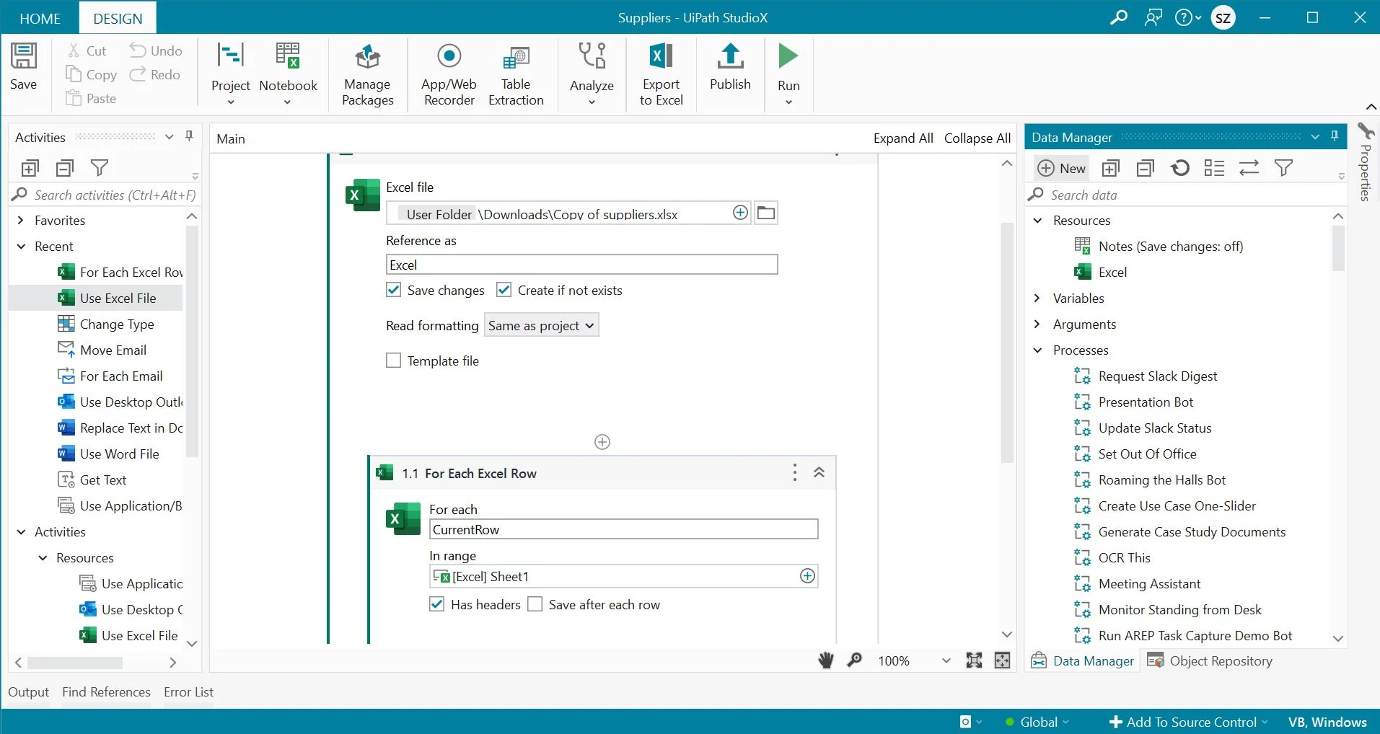Click the New button in Data Manager

pos(1061,169)
